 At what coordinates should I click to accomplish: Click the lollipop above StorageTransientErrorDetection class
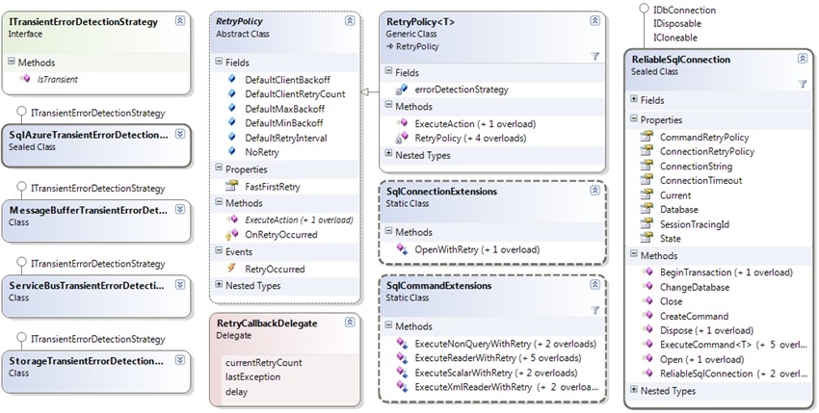(21, 337)
